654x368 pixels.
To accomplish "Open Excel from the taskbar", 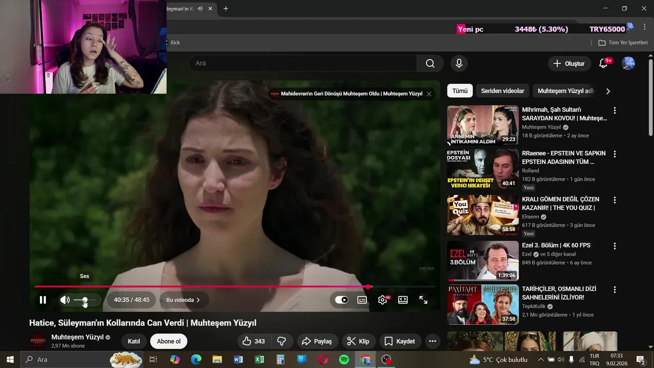I will point(260,360).
